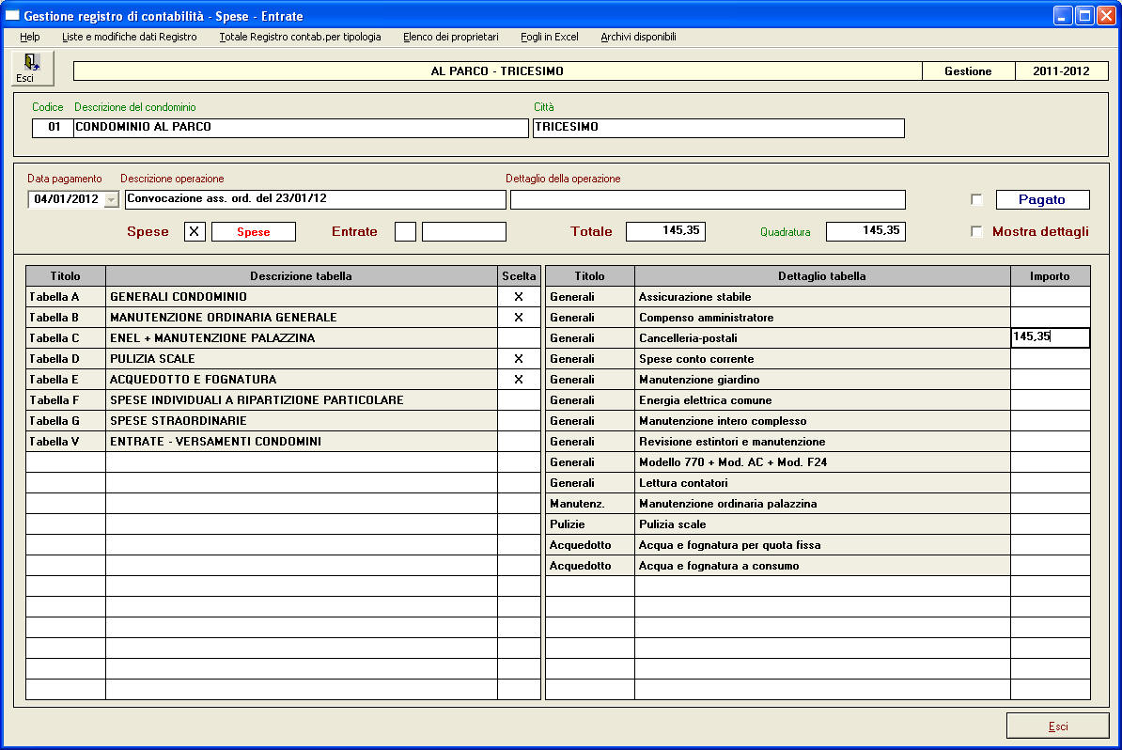Screen dimensions: 1122x750
Task: Toggle Scelta for Tabella C row
Action: point(519,337)
